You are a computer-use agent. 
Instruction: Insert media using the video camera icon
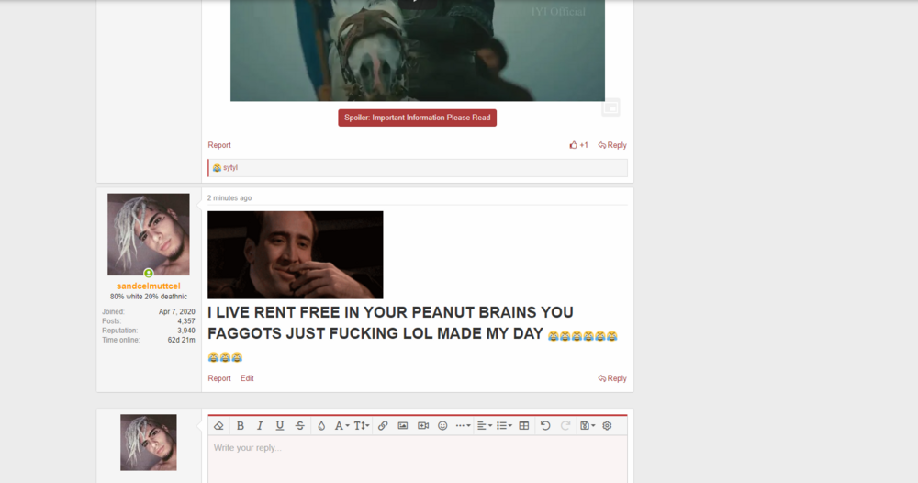[x=423, y=426]
